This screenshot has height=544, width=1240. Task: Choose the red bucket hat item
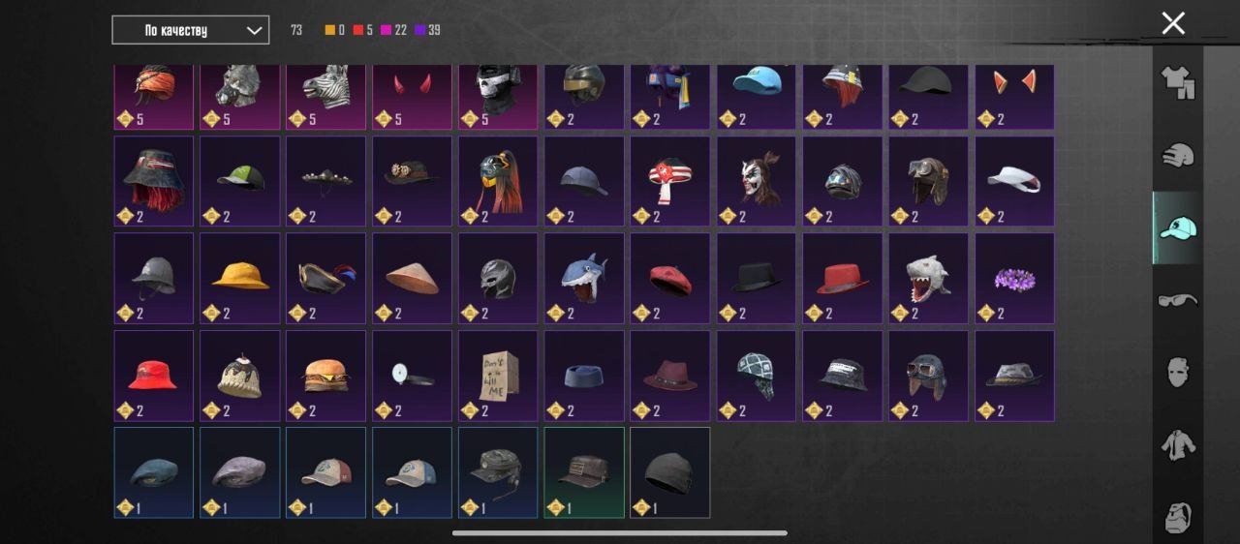coord(154,376)
